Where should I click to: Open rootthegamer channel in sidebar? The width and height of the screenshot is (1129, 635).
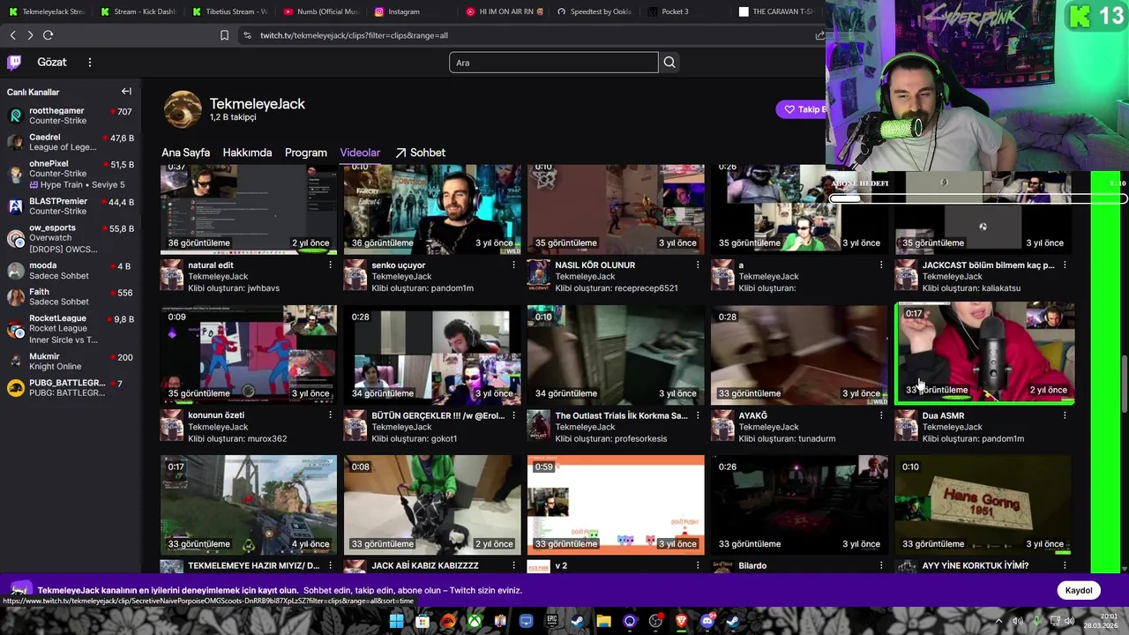(71, 116)
